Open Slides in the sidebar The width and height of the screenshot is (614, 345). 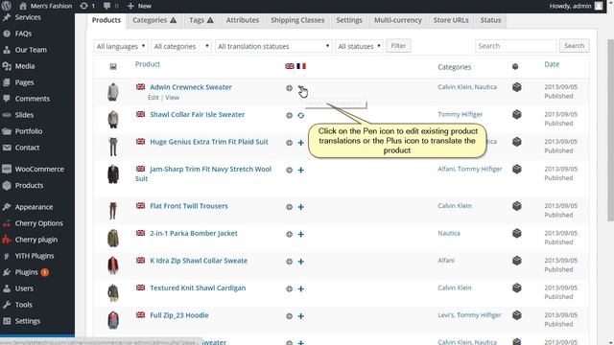point(24,115)
